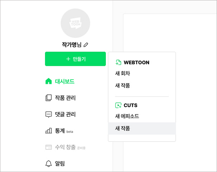The height and width of the screenshot is (172, 217).
Task: Click the WEBTOON profile avatar image
Action: (75, 23)
